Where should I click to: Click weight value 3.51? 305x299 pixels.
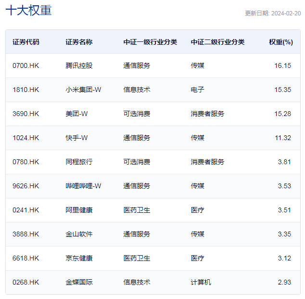(x=284, y=210)
